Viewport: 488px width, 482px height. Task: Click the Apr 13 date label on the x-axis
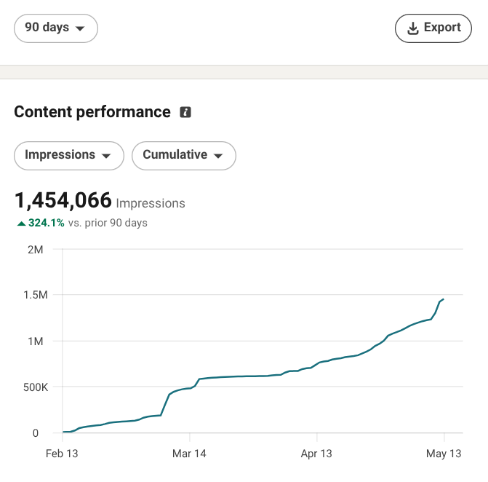coord(316,454)
